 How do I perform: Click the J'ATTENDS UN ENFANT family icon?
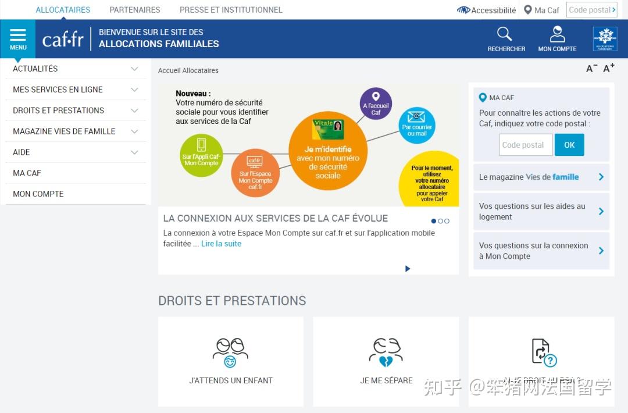230,349
